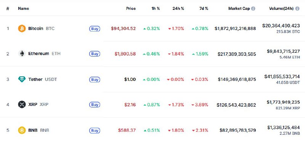Click the Tether green logo icon
Screen dimensions: 305x142
(x=22, y=79)
